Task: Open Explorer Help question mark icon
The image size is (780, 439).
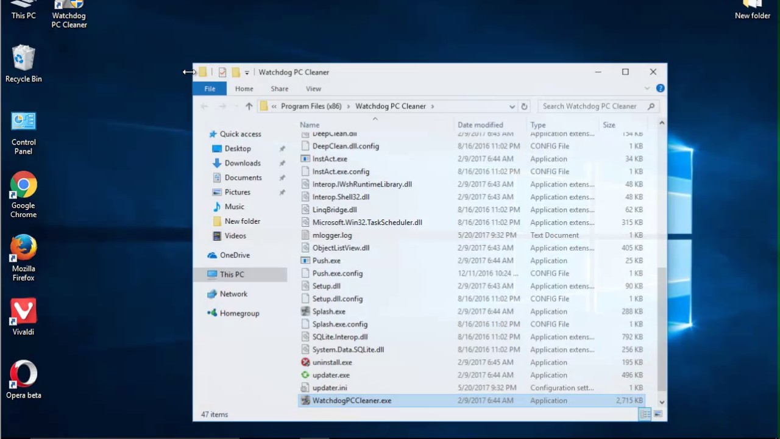Action: (660, 88)
